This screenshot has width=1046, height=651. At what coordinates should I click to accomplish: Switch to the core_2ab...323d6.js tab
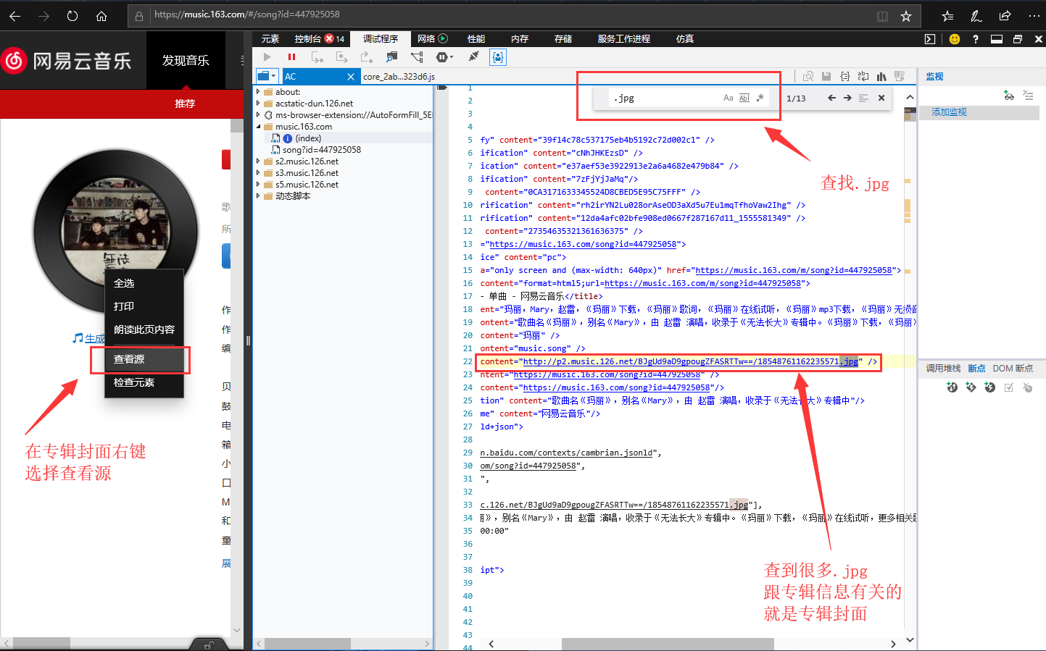coord(399,77)
